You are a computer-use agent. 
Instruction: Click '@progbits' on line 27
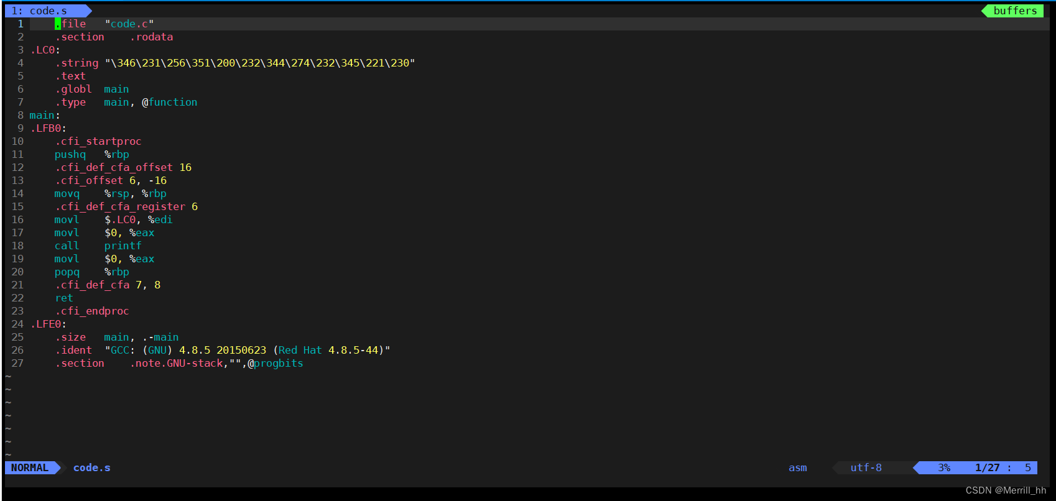tap(276, 363)
